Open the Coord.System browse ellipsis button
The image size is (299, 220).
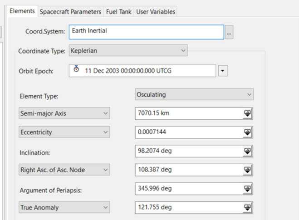(x=229, y=32)
